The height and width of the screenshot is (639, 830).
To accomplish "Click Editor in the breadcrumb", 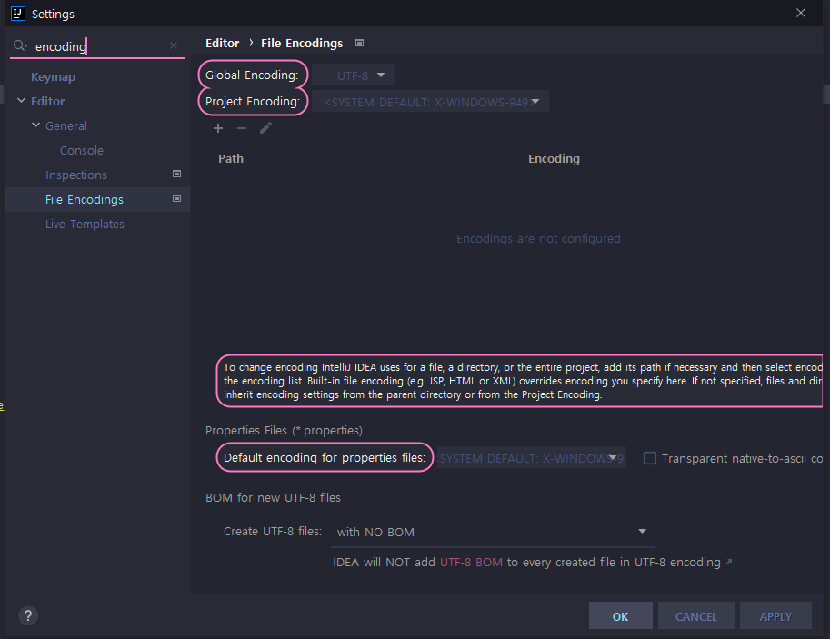I will (x=223, y=43).
